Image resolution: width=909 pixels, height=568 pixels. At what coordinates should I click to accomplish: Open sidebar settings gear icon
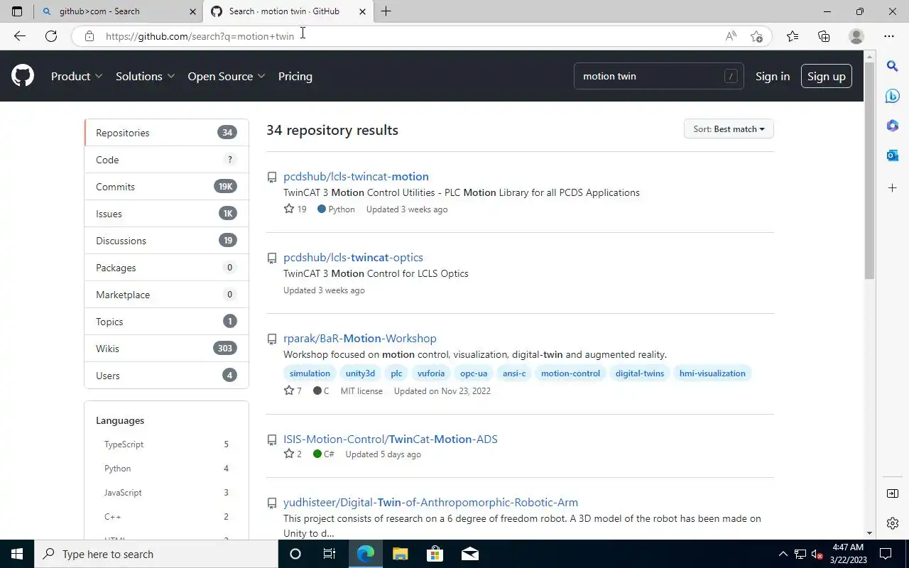point(893,523)
